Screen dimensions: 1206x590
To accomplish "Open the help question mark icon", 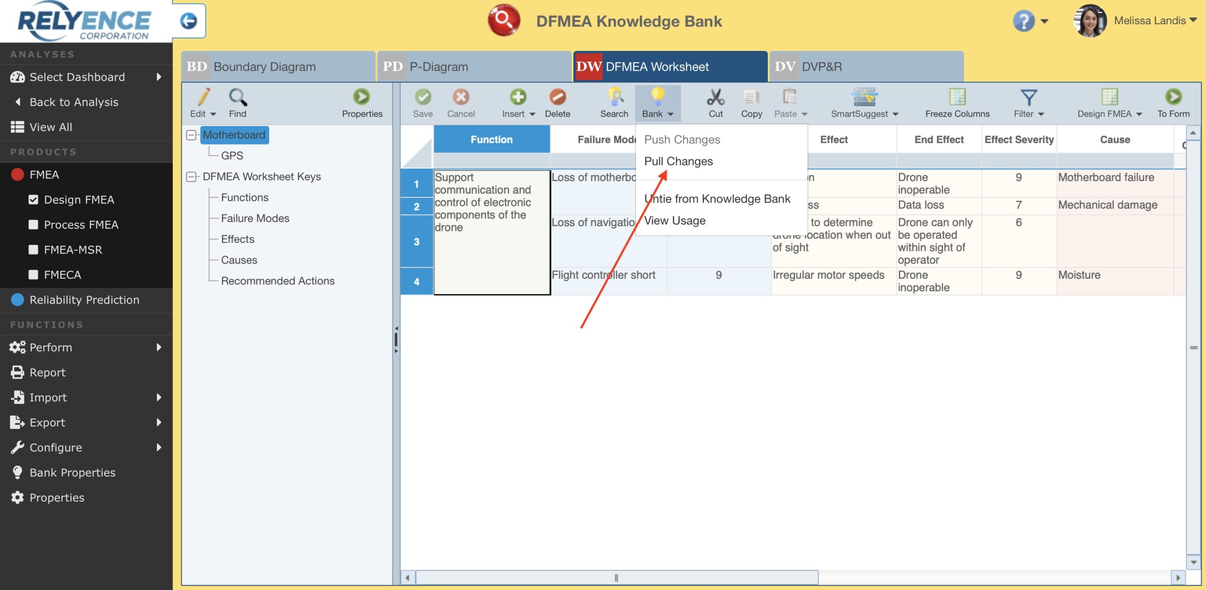I will (1023, 21).
